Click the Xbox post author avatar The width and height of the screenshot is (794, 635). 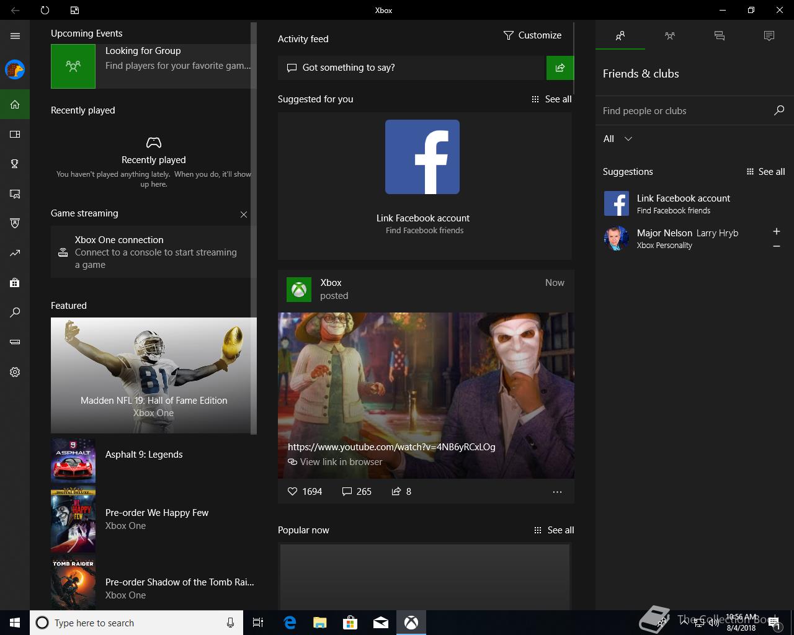[x=299, y=290]
